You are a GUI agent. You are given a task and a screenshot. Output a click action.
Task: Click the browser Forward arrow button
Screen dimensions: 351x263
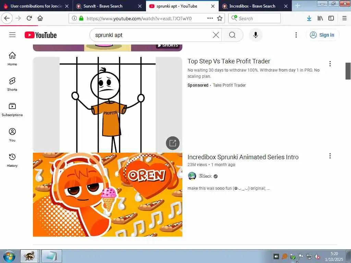[x=19, y=18]
